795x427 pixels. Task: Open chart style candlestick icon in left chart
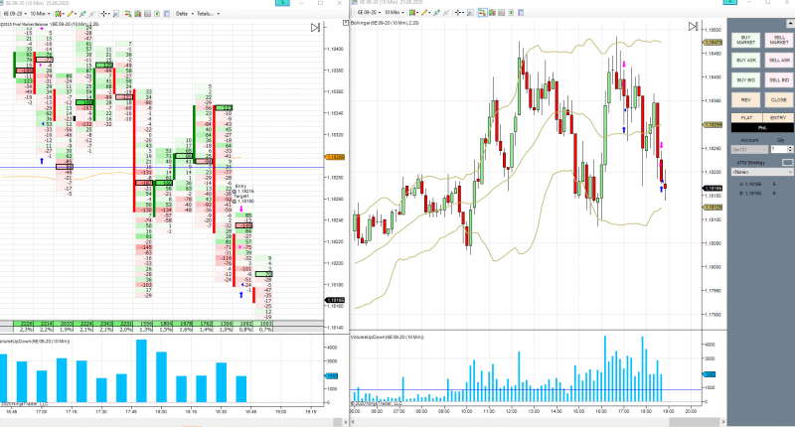coord(59,14)
